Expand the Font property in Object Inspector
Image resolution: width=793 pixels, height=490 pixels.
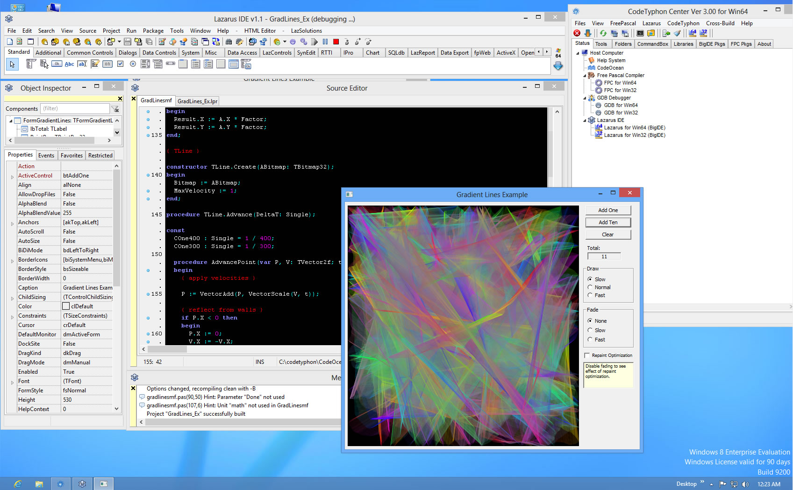[x=12, y=383]
